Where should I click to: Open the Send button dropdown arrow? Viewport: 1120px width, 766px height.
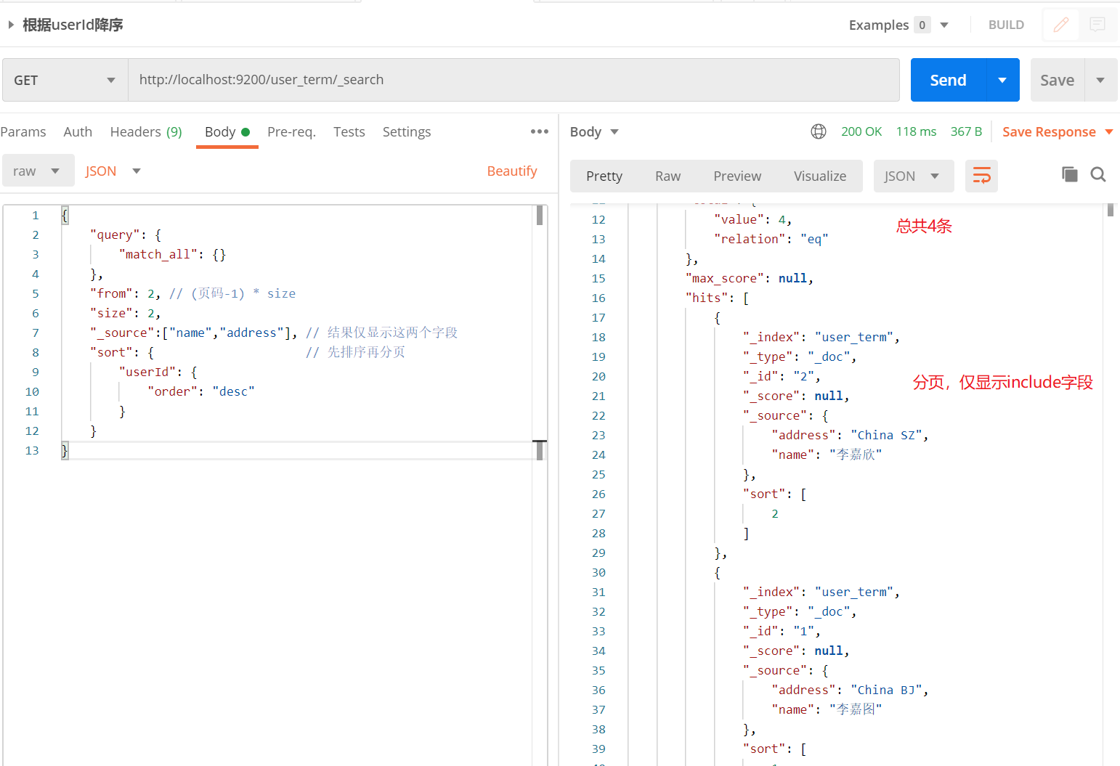click(1003, 80)
